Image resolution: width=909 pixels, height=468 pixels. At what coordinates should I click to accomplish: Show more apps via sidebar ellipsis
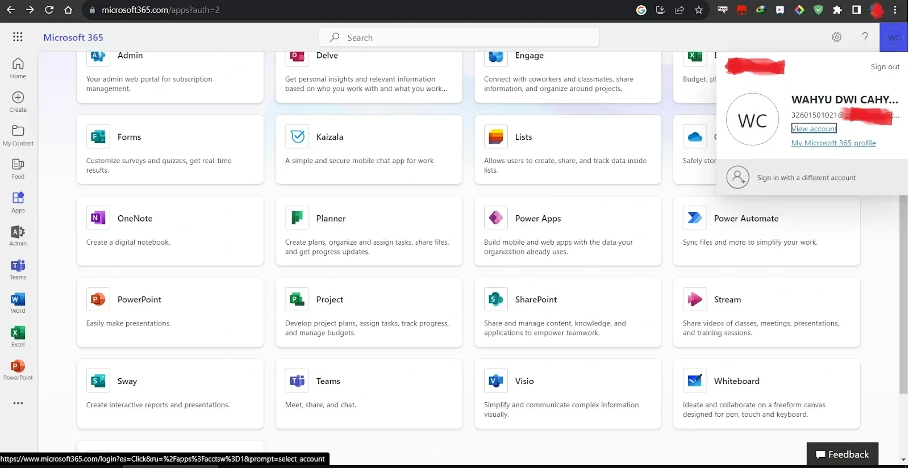coord(18,403)
